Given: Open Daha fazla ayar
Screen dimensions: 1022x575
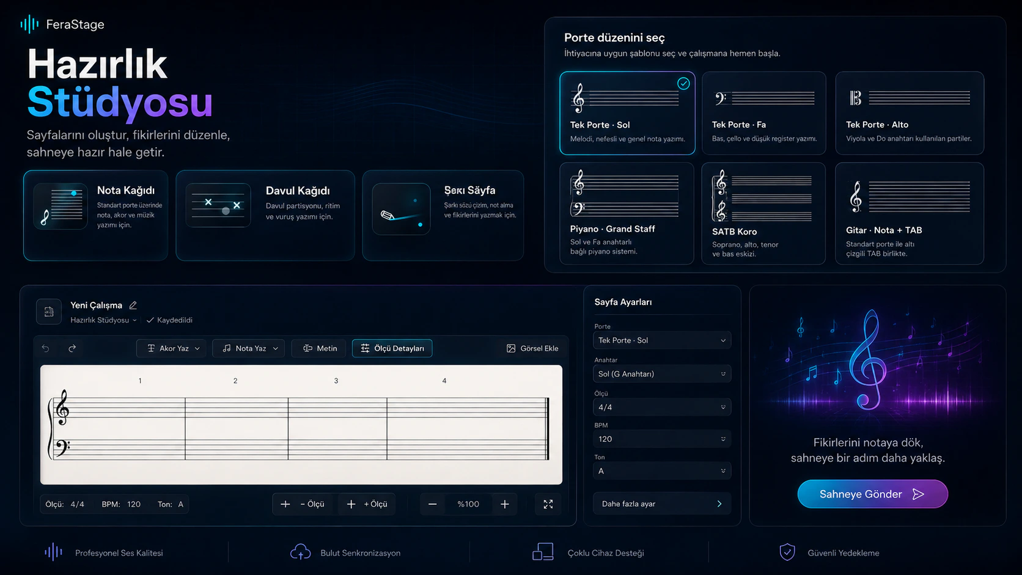Looking at the screenshot, I should pyautogui.click(x=662, y=504).
